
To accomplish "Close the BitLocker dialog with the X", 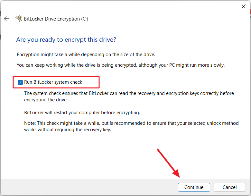I will (244, 6).
